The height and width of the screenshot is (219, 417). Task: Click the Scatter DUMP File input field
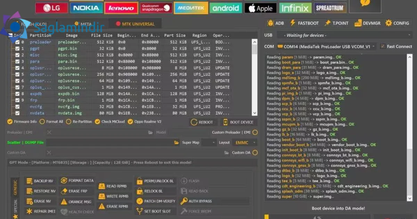[109, 143]
